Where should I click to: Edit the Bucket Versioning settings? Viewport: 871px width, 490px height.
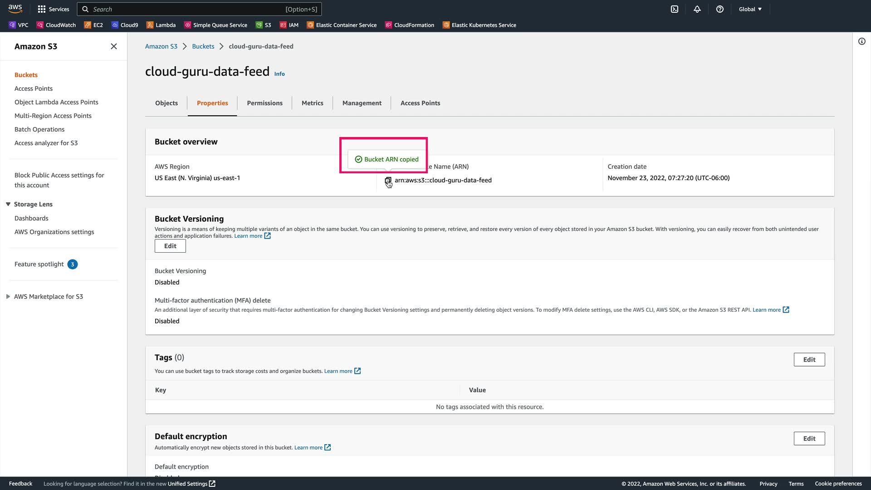tap(170, 246)
